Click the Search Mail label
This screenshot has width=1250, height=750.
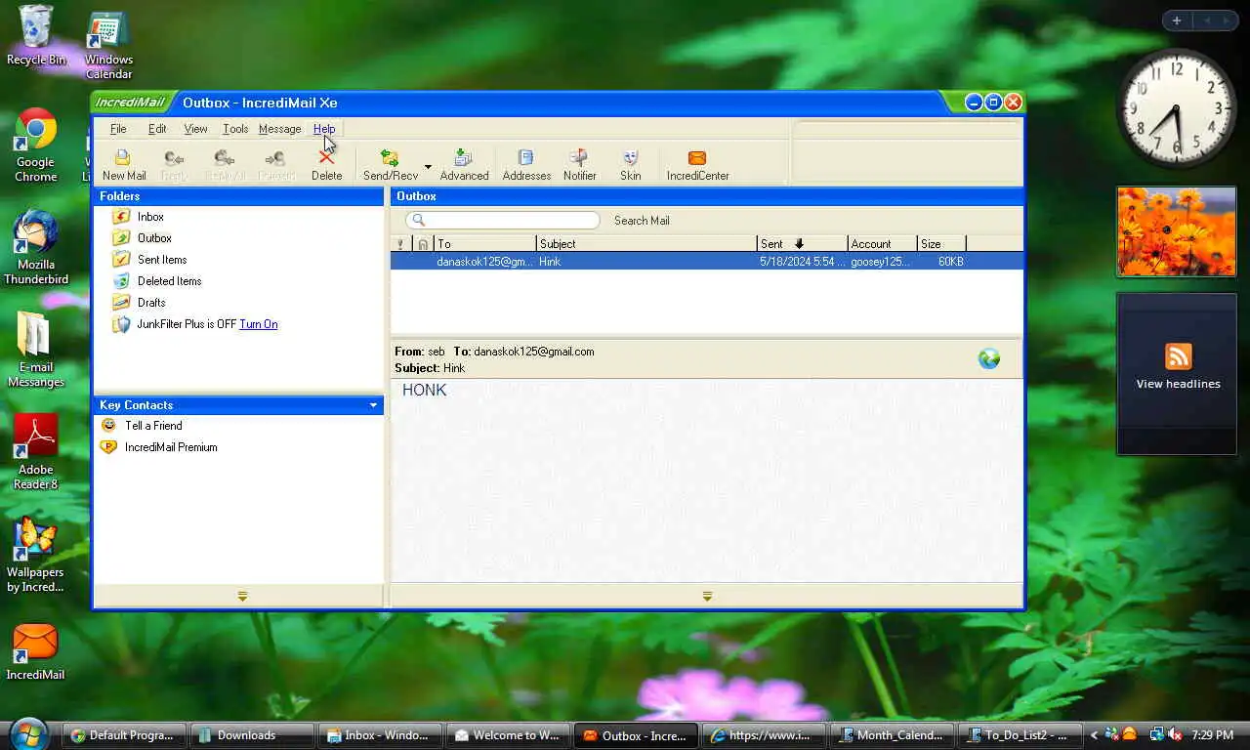(642, 221)
